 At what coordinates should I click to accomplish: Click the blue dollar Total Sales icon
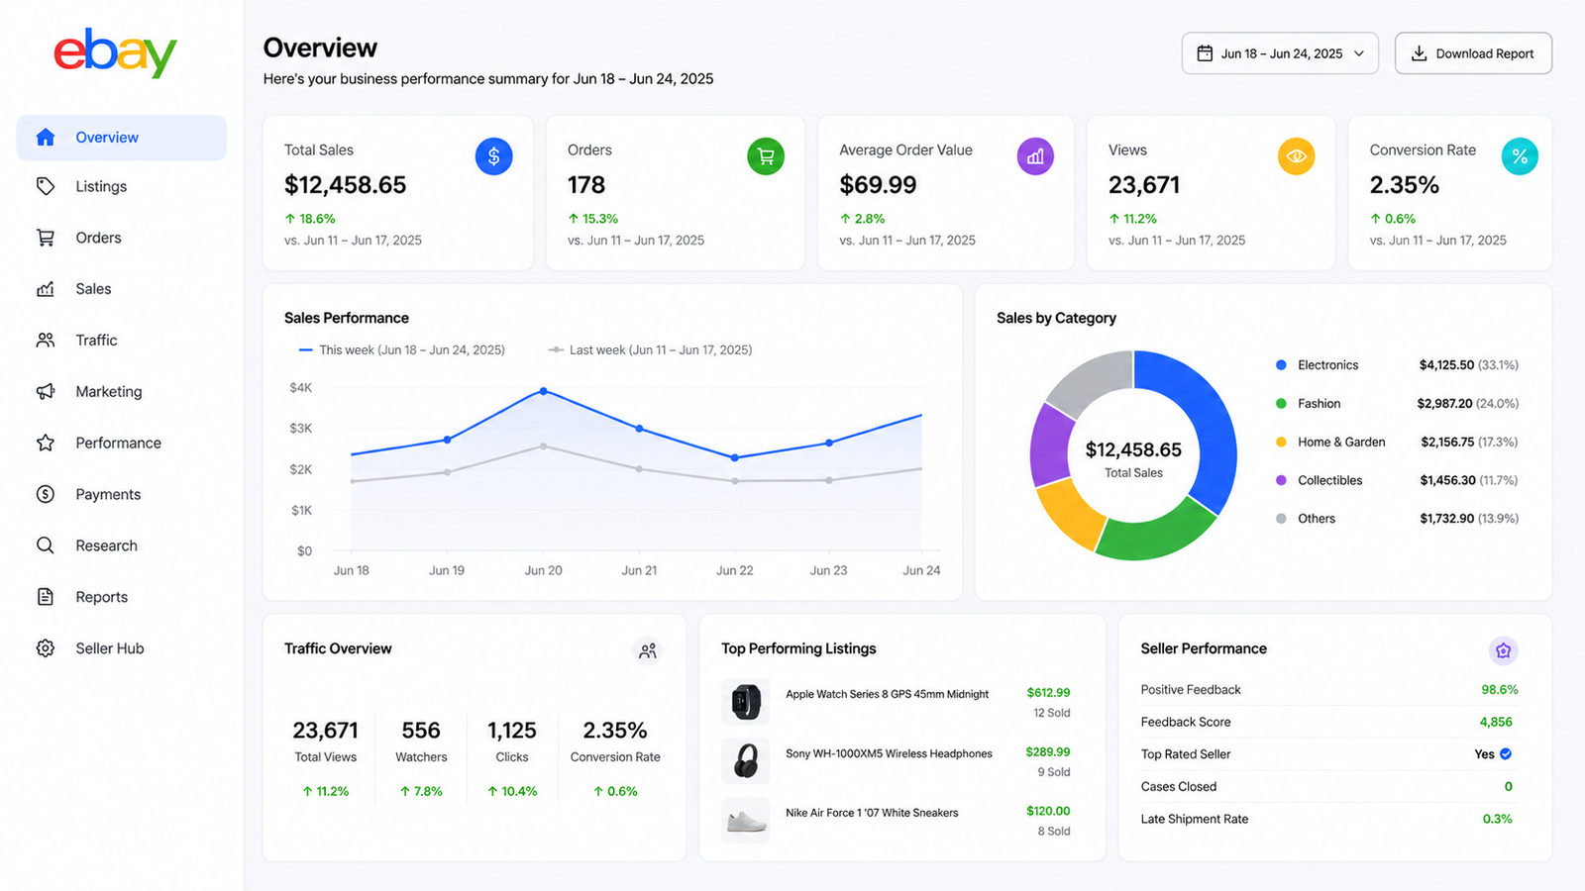[x=493, y=156]
